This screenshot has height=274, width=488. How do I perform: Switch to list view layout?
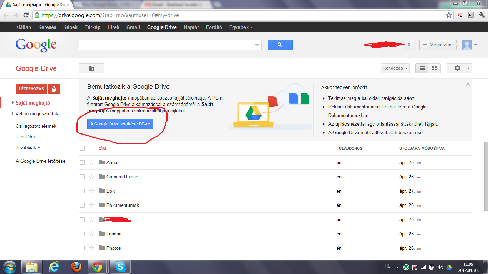pos(422,68)
